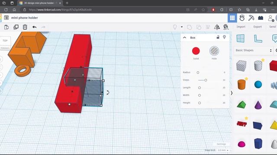The height and width of the screenshot is (155, 277).
Task: Pick the red Text shape
Action: point(242,124)
